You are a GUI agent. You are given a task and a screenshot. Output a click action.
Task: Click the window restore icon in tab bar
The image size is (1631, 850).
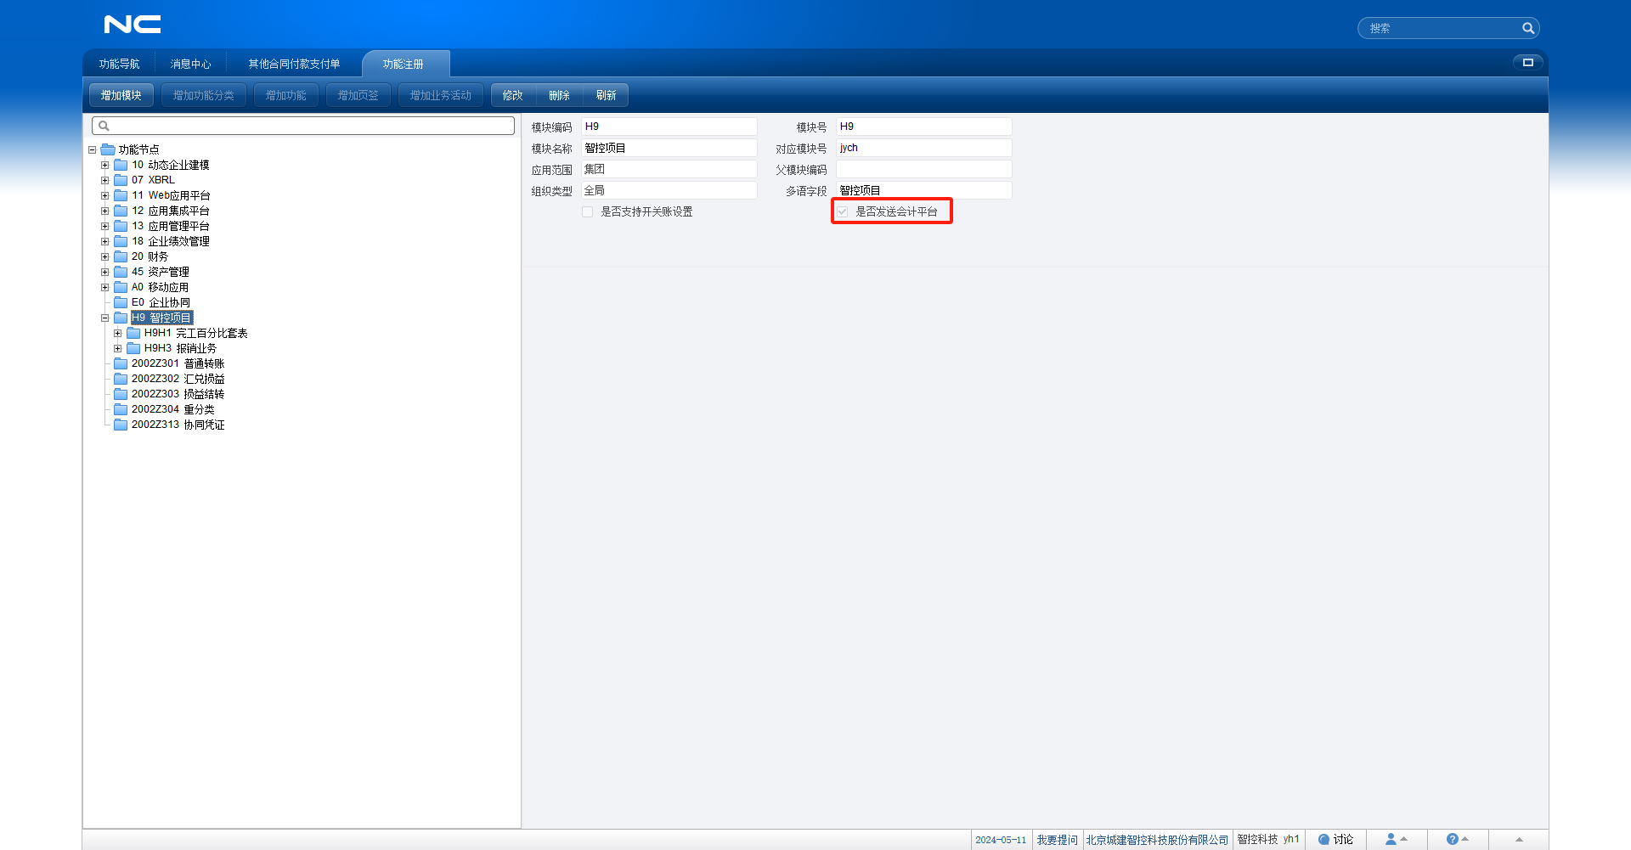click(1527, 62)
